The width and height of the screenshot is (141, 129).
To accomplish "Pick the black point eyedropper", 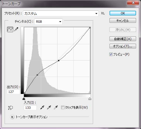I will 42,108.
